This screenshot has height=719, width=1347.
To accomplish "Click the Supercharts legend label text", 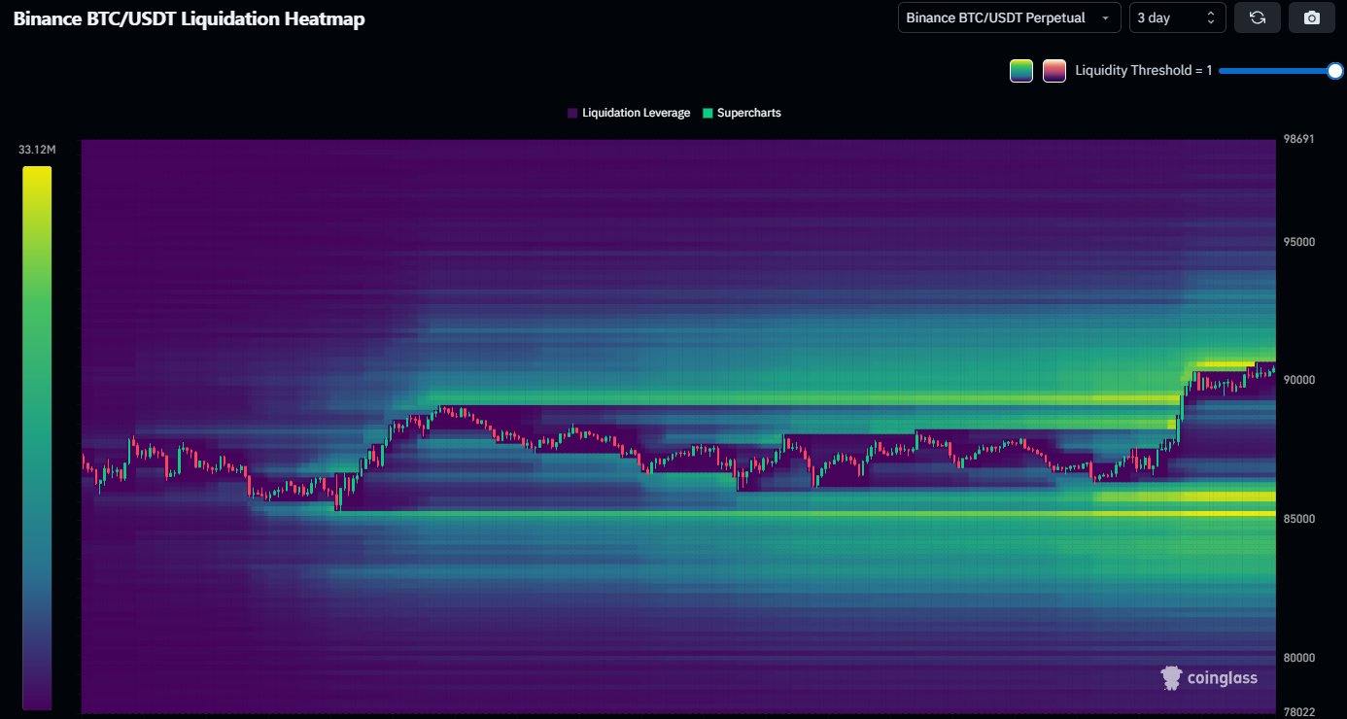I will 750,112.
